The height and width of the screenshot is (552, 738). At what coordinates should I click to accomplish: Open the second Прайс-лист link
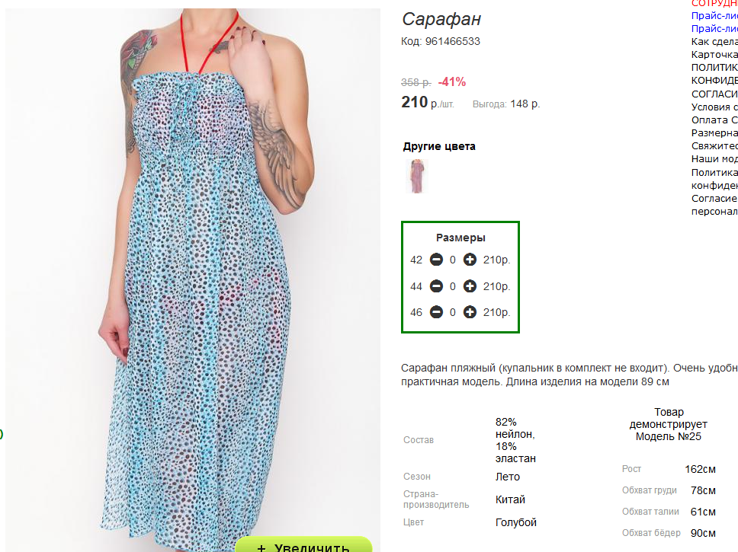714,29
